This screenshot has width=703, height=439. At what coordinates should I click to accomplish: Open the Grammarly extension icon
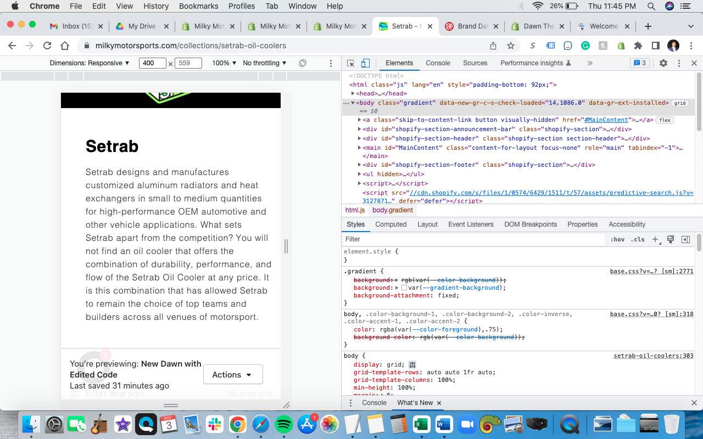click(585, 46)
